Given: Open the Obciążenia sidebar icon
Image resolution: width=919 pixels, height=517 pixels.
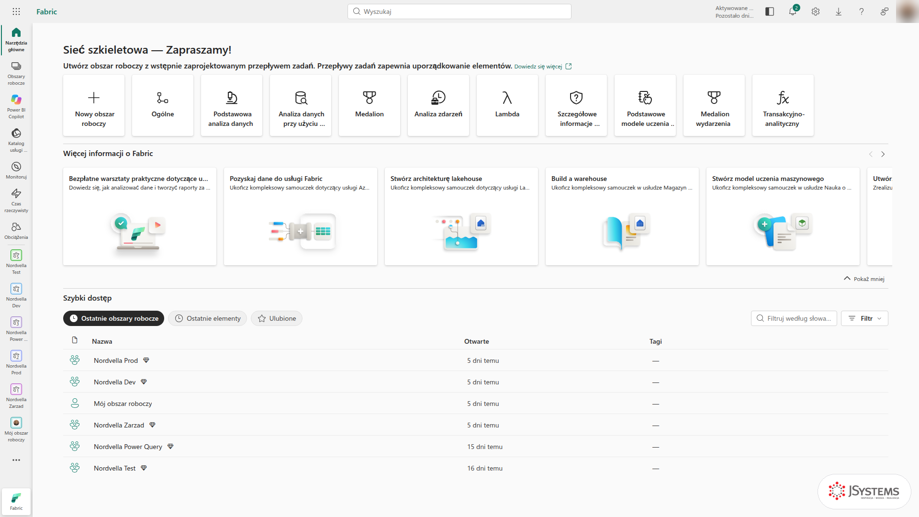Looking at the screenshot, I should 16,231.
